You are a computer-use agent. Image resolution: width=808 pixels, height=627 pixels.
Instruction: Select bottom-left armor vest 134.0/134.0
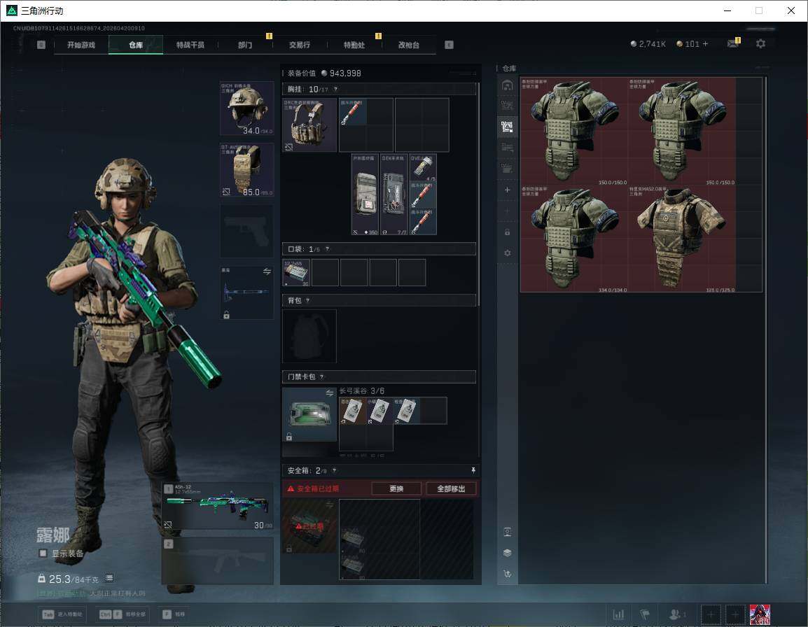click(x=574, y=239)
